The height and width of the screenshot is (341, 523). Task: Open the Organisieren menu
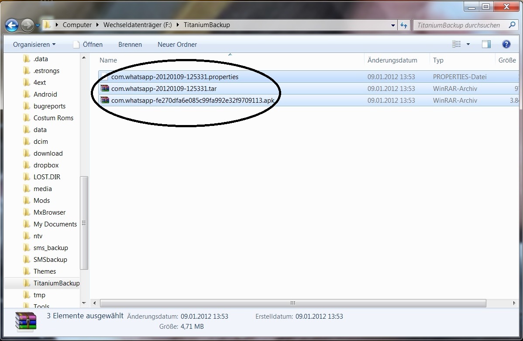tap(34, 45)
